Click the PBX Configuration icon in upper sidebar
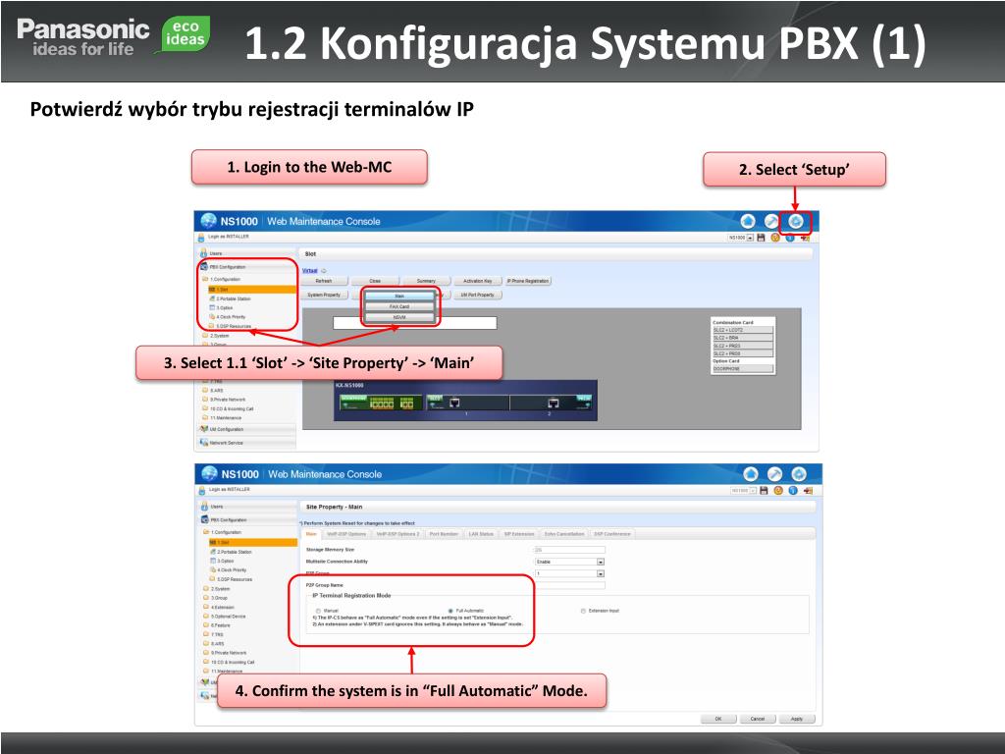Image resolution: width=1005 pixels, height=754 pixels. pos(204,267)
